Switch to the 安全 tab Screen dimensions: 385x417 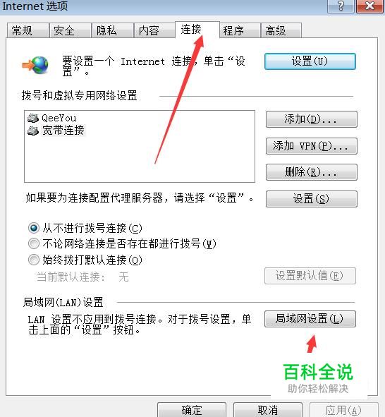tap(70, 30)
